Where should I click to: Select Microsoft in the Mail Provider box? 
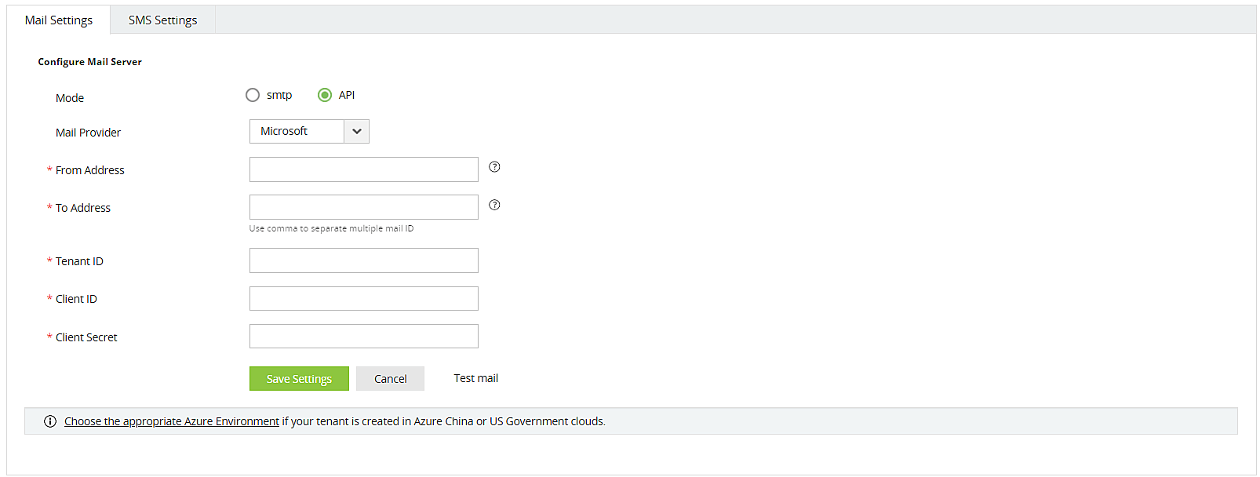294,131
